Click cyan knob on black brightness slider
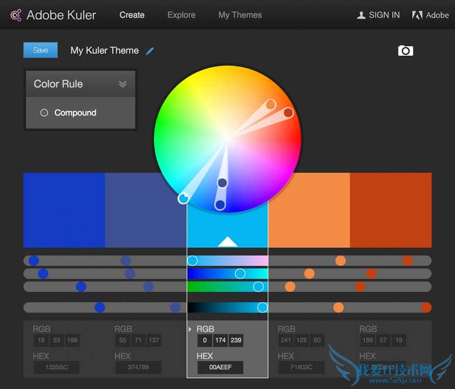Screen dimensions: 455x389 point(262,307)
